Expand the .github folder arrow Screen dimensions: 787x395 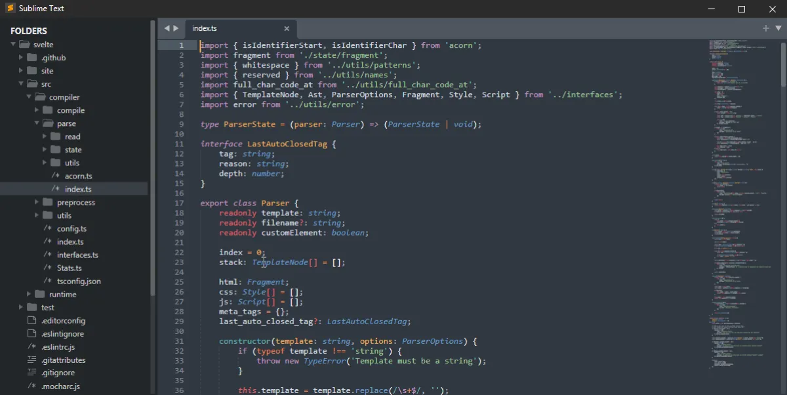tap(22, 58)
